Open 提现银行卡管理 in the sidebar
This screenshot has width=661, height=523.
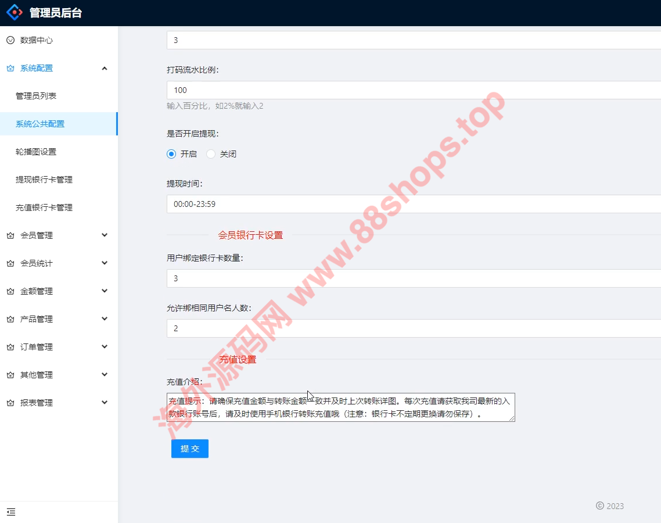coord(44,180)
